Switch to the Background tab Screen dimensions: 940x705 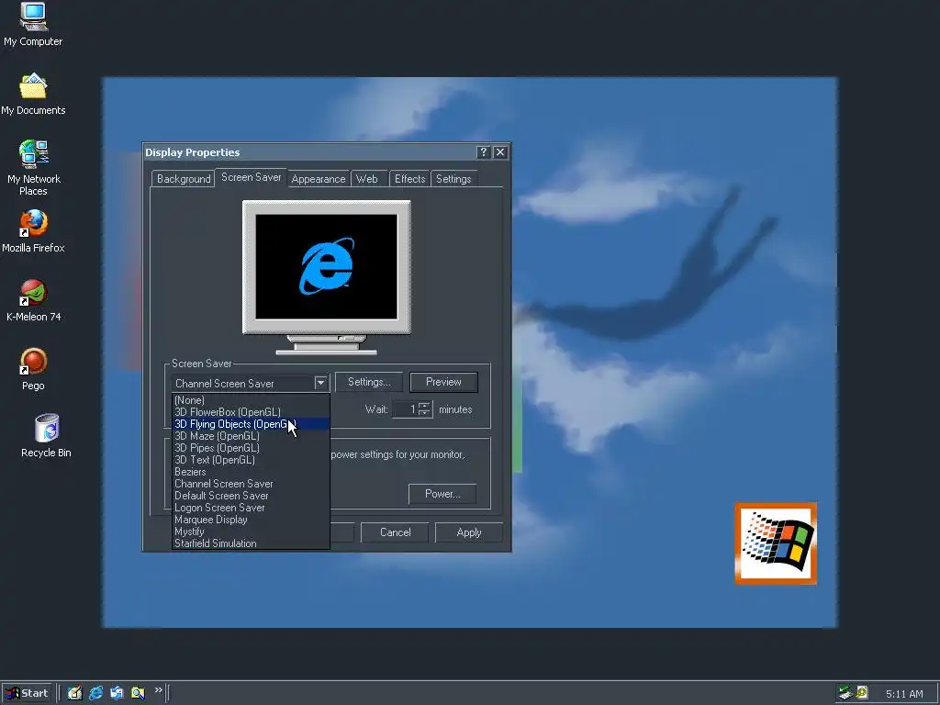[x=184, y=179]
